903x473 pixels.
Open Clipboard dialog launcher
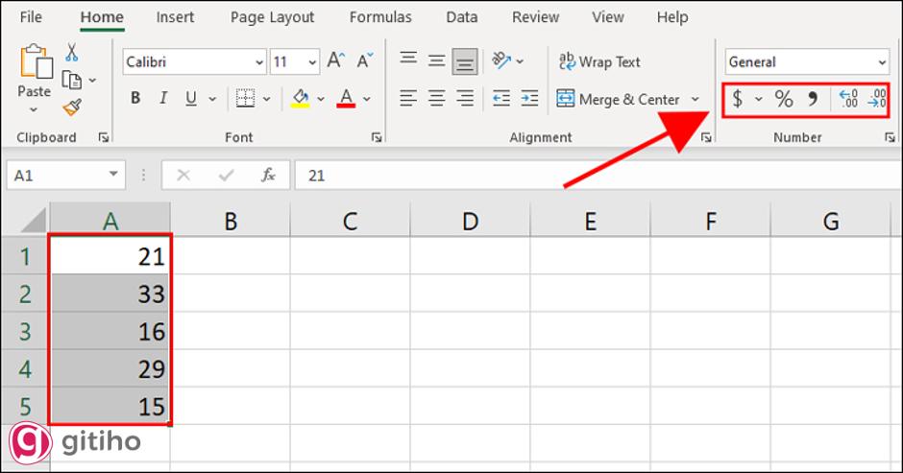(104, 137)
